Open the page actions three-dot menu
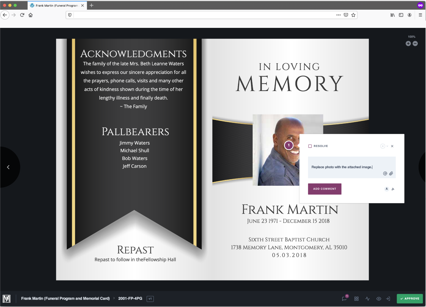 (x=339, y=15)
